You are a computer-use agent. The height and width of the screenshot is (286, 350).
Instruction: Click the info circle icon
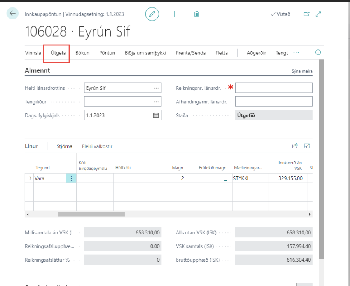318,52
